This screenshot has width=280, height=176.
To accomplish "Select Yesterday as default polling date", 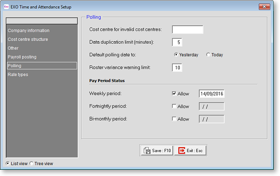I will pos(176,55).
